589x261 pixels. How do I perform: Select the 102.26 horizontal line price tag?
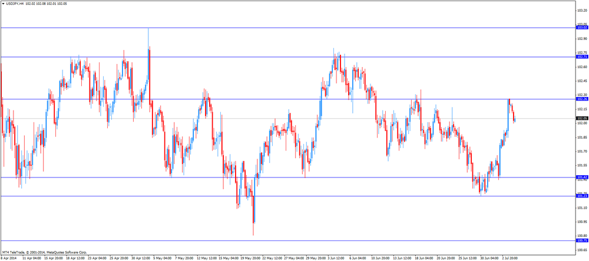click(582, 99)
